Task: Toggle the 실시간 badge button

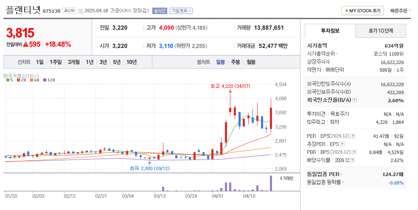Action: (160, 11)
